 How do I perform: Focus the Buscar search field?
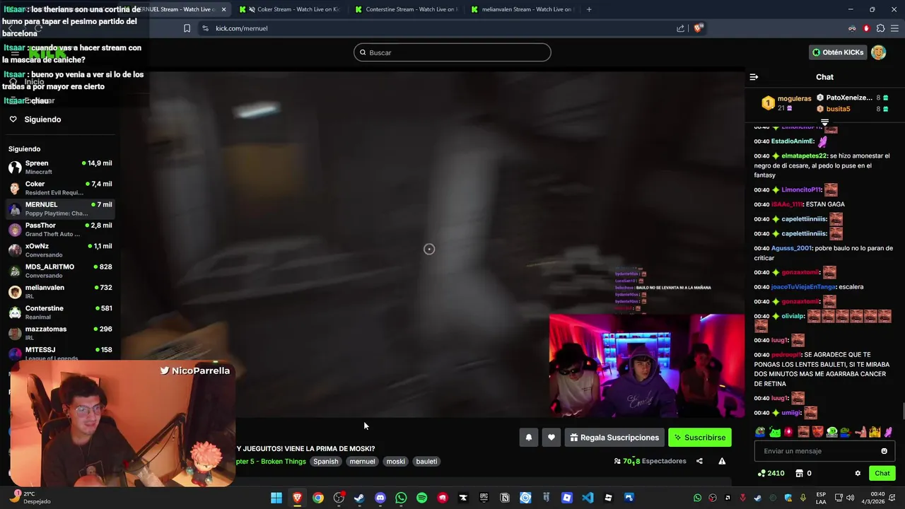(452, 52)
